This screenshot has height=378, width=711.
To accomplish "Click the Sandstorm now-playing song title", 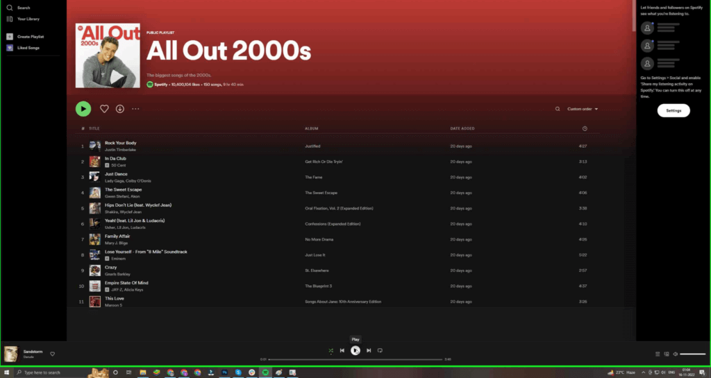I will [x=33, y=352].
